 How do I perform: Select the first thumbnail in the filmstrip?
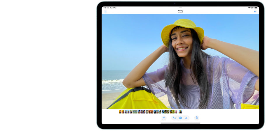pos(120,111)
